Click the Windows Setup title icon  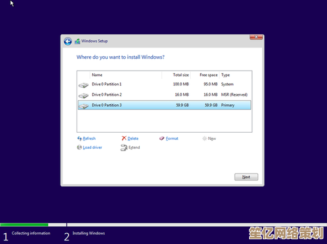click(x=77, y=41)
